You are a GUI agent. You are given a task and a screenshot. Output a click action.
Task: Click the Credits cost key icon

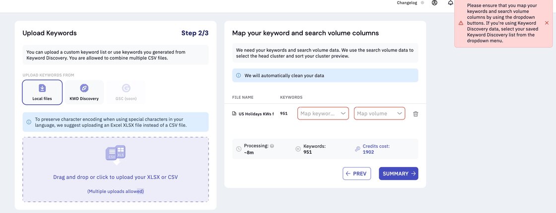click(357, 149)
